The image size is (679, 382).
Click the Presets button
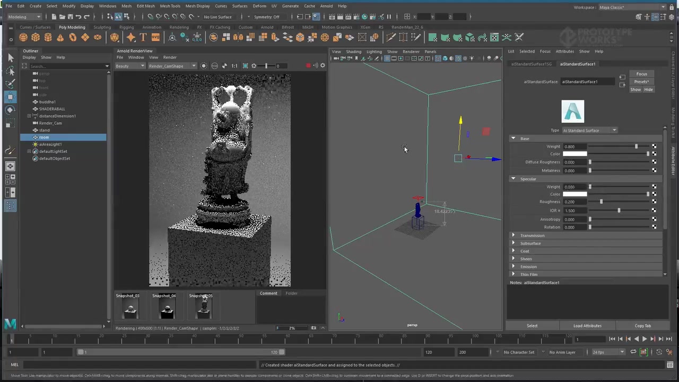coord(641,82)
